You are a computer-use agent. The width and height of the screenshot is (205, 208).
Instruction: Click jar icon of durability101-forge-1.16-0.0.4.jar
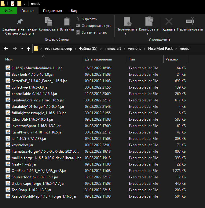tap(8, 106)
